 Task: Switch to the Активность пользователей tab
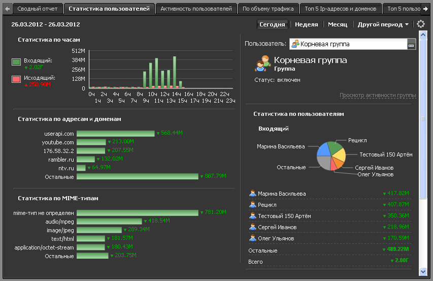click(x=196, y=9)
